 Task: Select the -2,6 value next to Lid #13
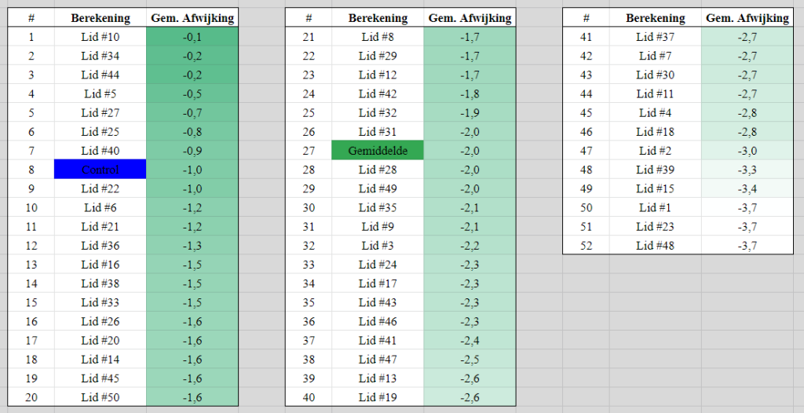pyautogui.click(x=470, y=378)
